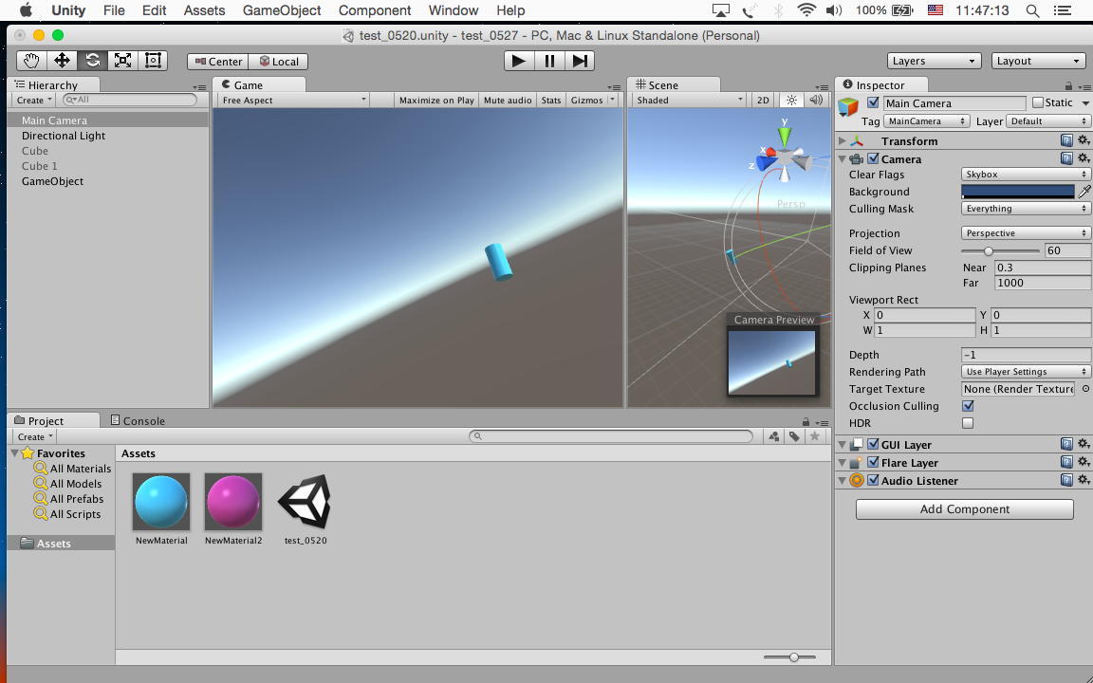Open the Layer Default dropdown

pos(1047,121)
